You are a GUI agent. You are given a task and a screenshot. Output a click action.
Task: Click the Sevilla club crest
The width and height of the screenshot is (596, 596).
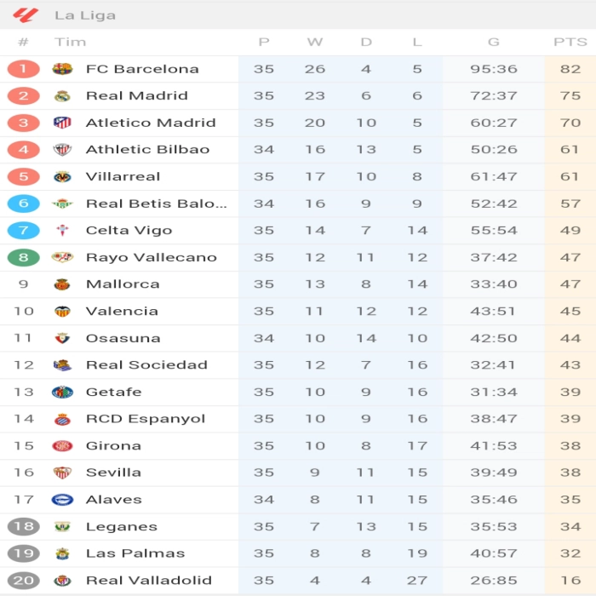pyautogui.click(x=62, y=473)
